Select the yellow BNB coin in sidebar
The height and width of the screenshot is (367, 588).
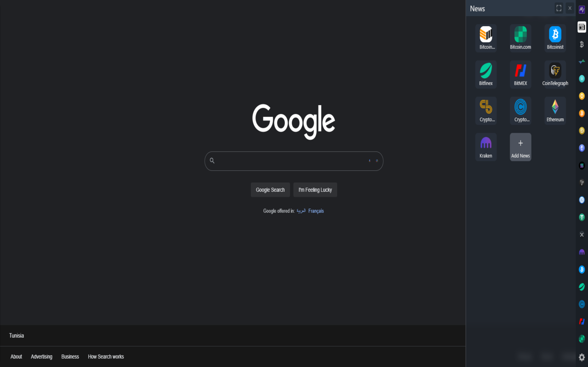(582, 96)
